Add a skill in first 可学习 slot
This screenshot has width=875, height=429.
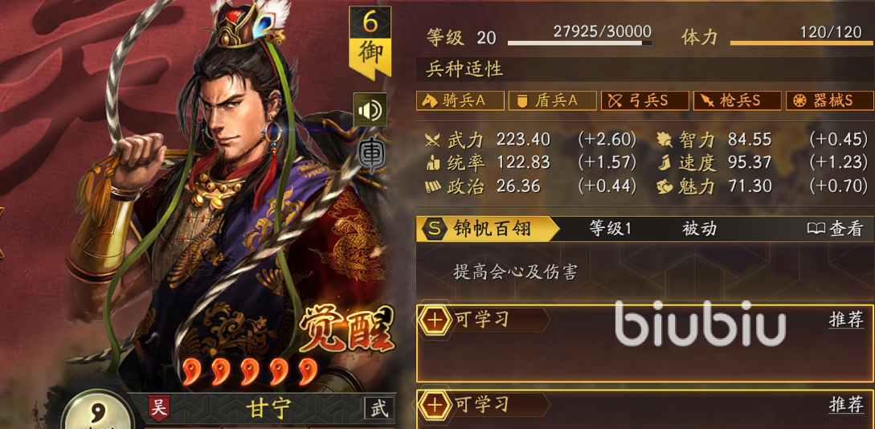pos(435,321)
